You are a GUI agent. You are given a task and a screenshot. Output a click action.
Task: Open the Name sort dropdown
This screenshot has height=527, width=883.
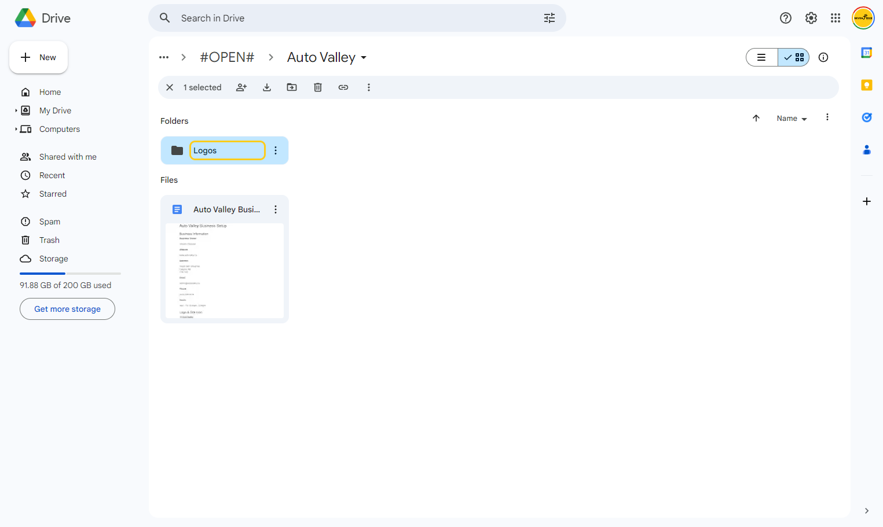pyautogui.click(x=792, y=118)
